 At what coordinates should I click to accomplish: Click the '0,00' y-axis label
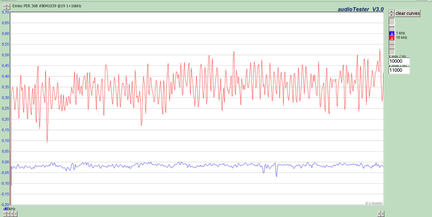point(5,162)
